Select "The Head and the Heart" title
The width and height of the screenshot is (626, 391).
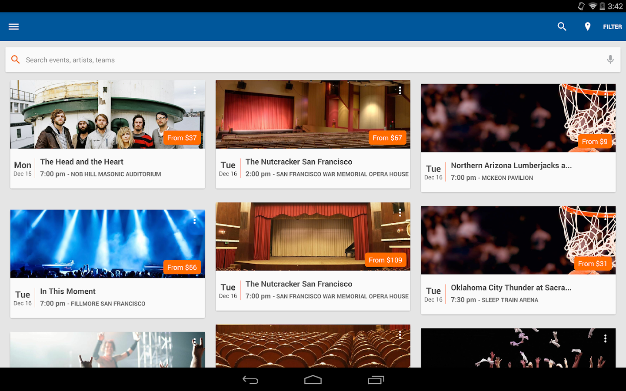[x=82, y=162]
